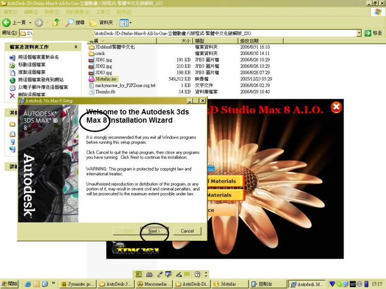Viewport: 386px width, 289px height.
Task: Click the Next button in setup wizard
Action: click(x=154, y=231)
